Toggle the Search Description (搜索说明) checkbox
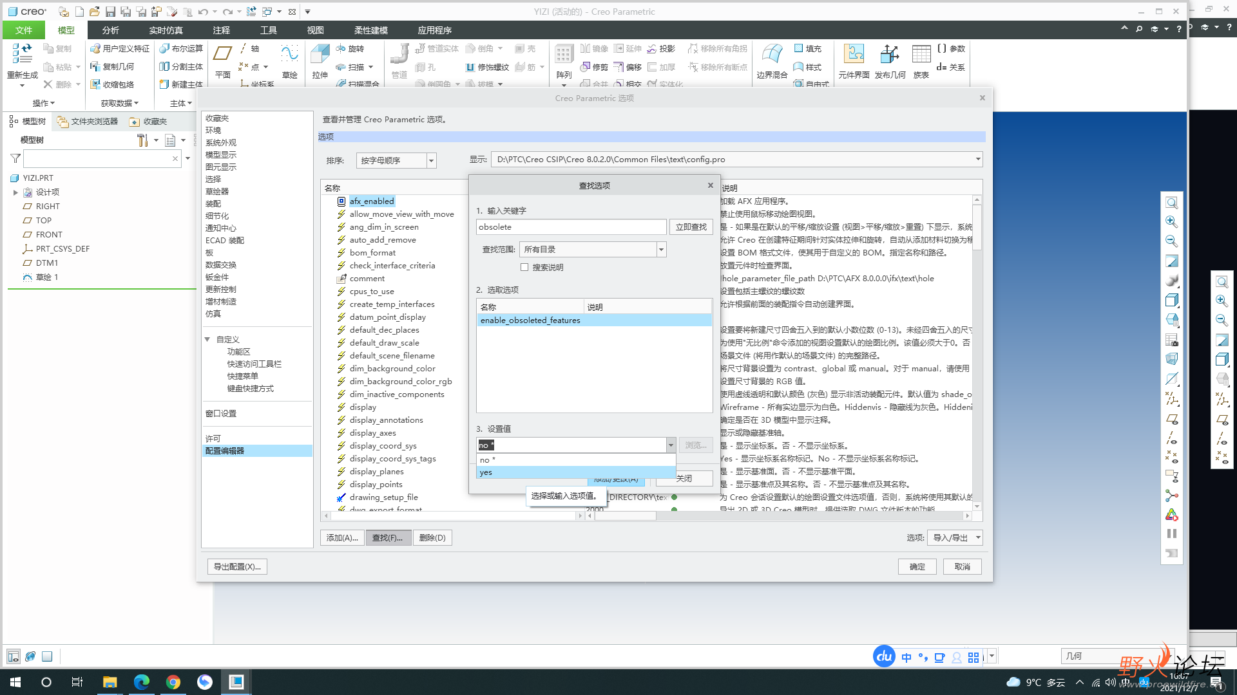Viewport: 1237px width, 695px height. (x=524, y=268)
